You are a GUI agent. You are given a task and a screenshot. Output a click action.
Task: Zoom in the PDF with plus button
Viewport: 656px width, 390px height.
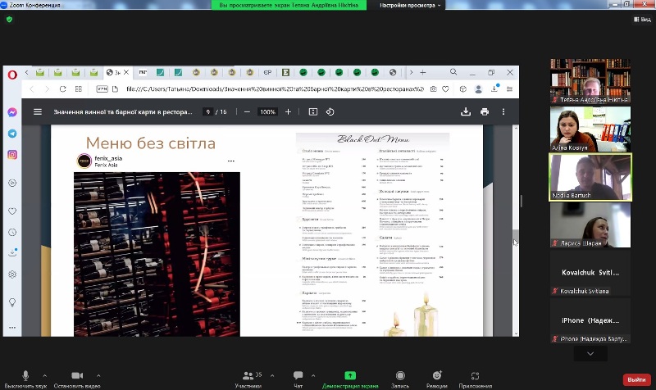tap(287, 111)
